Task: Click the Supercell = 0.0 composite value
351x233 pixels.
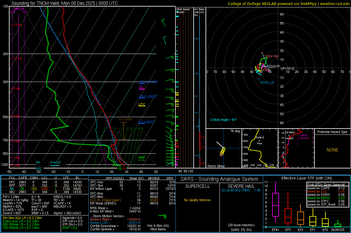Action: pos(72,218)
